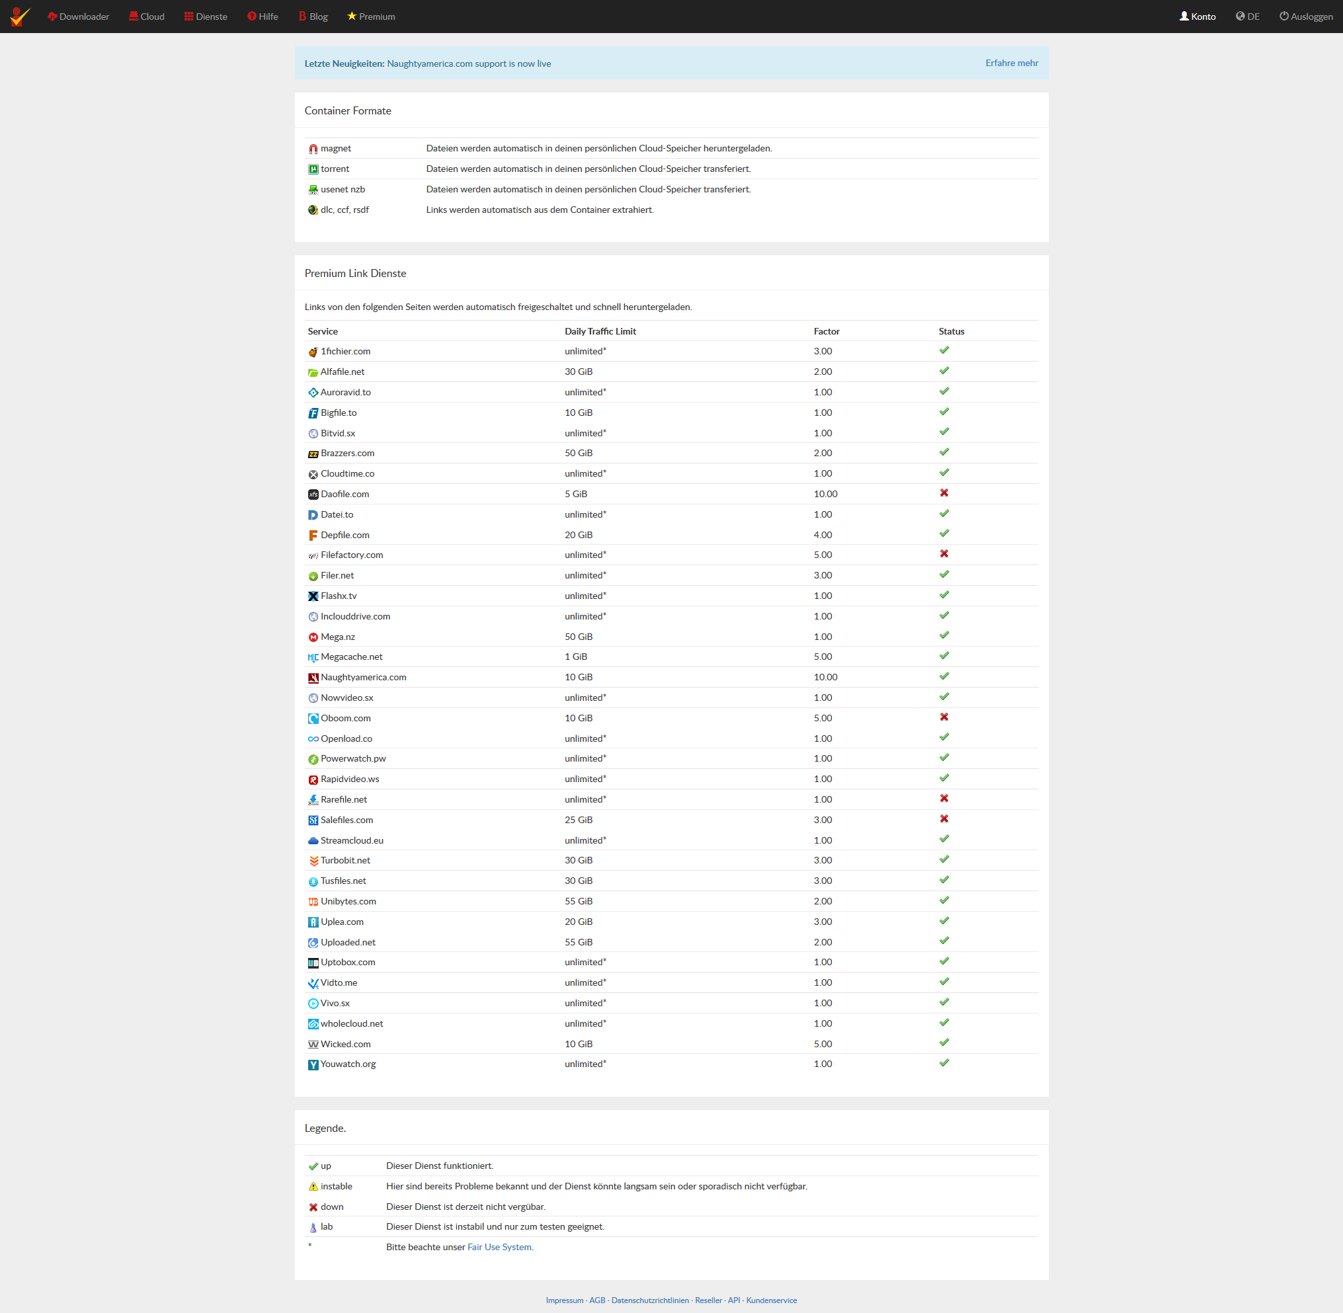Click the Mega.nz service icon
The height and width of the screenshot is (1313, 1343).
click(313, 637)
